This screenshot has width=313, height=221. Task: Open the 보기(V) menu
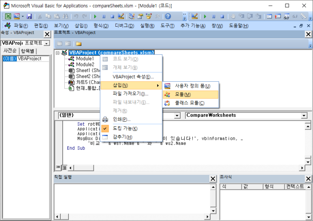coord(61,26)
